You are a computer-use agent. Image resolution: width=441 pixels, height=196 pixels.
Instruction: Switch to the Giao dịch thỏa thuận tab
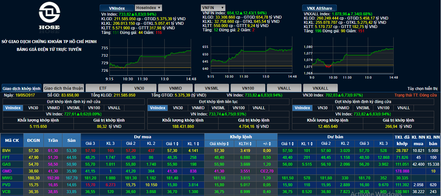pos(64,88)
